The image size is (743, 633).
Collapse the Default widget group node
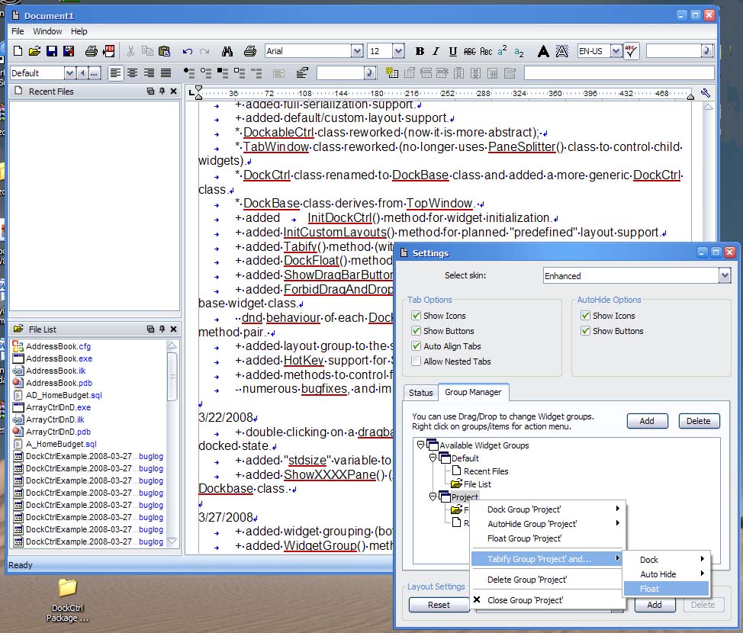pos(433,458)
